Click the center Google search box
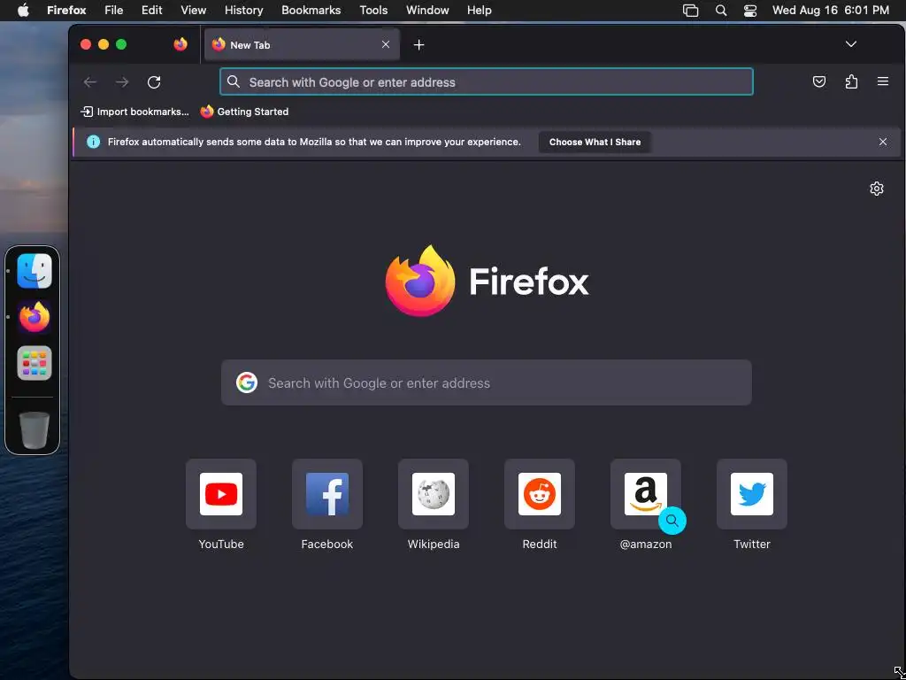The height and width of the screenshot is (680, 906). click(x=486, y=382)
